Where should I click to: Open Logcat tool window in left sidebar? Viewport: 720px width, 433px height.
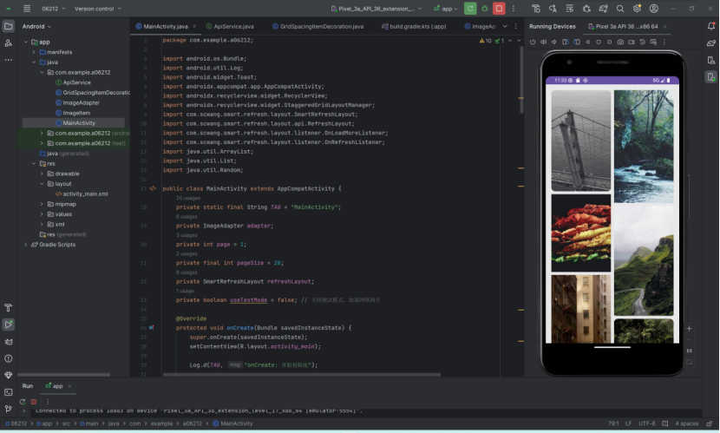(x=9, y=342)
